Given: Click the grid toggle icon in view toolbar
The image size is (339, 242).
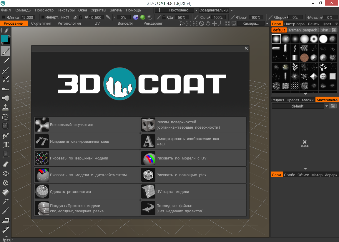Looking at the screenshot, I should [215, 23].
